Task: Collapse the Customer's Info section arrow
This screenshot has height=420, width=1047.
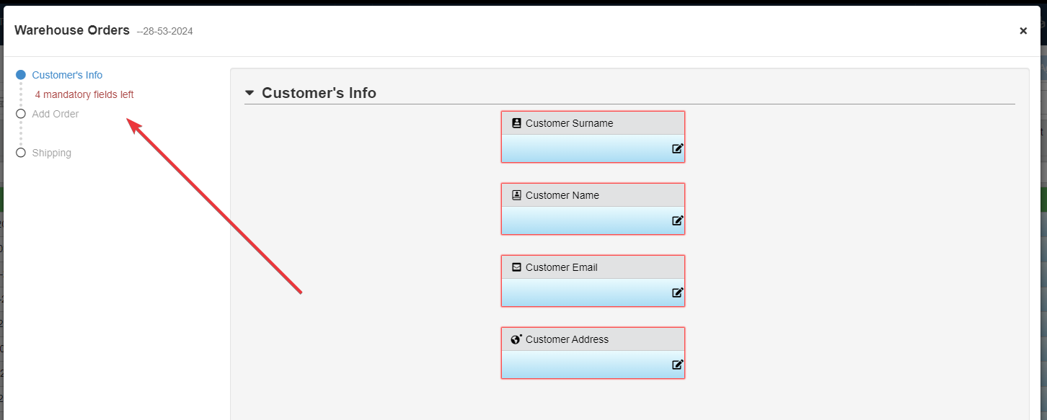Action: [249, 93]
